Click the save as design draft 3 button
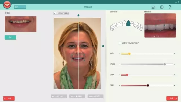This screenshot has width=181, height=102. (x=96, y=96)
